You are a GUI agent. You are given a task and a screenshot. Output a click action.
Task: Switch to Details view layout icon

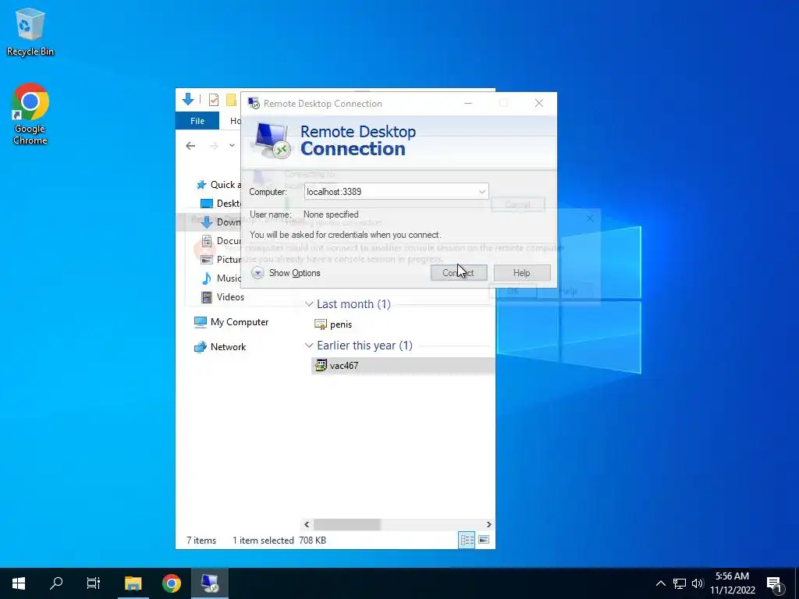467,540
